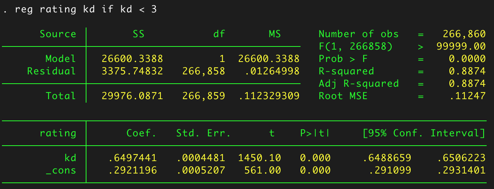Viewport: 494px width, 189px height.
Task: Click the 'Prob > F' label
Action: [343, 59]
